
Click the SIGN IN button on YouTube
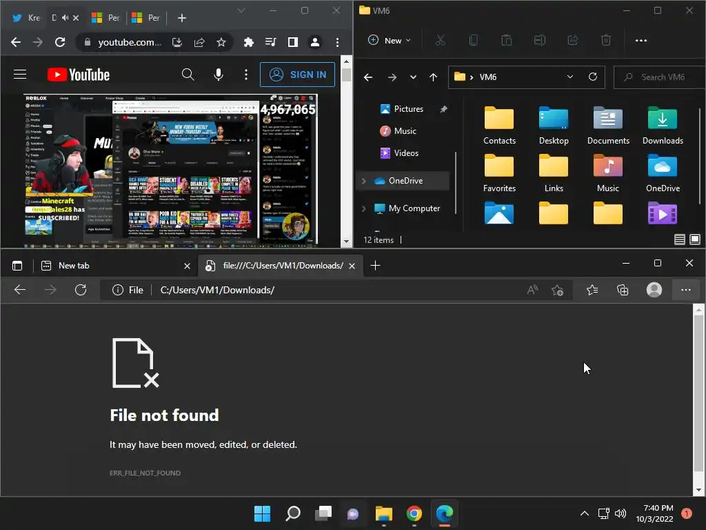coord(298,75)
